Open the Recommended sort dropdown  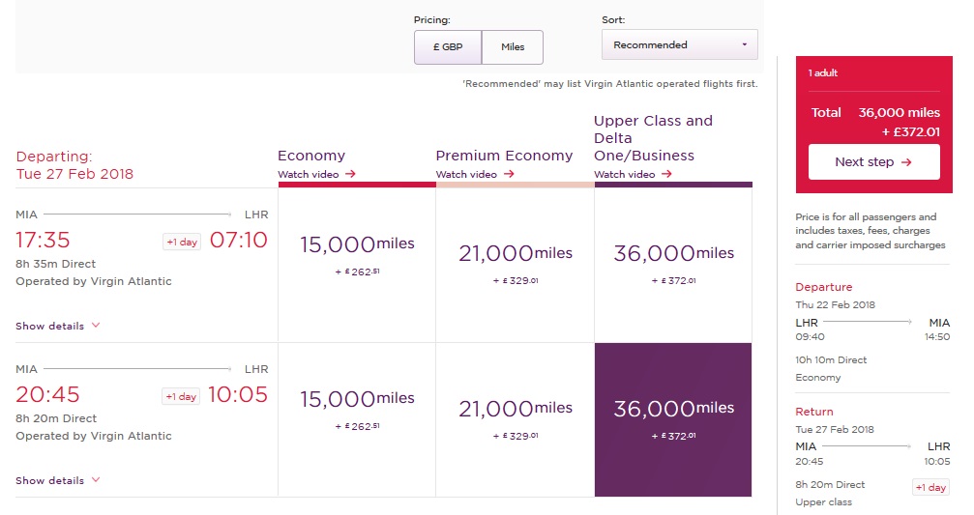(679, 45)
